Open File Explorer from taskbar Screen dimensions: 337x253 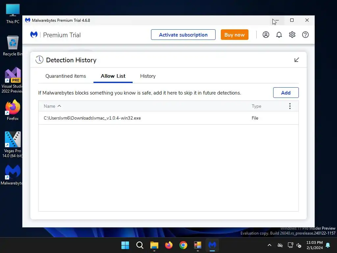[x=154, y=245]
